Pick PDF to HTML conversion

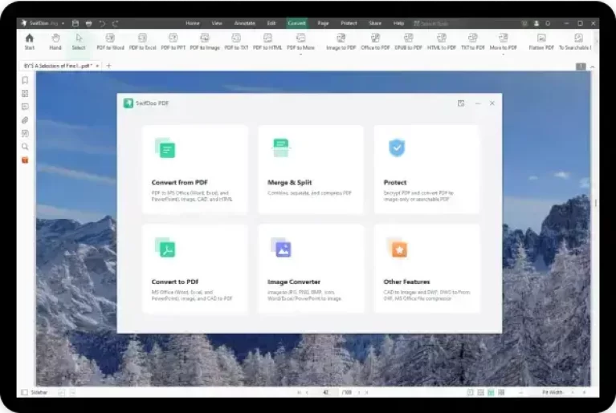267,42
